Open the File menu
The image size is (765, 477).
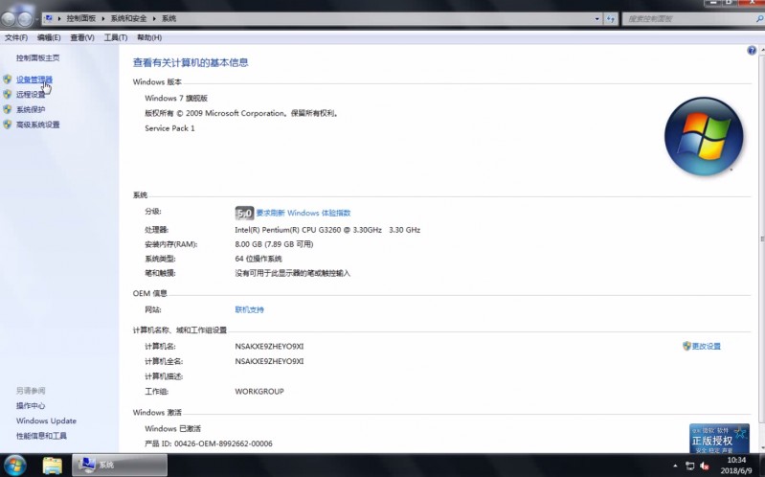point(16,37)
